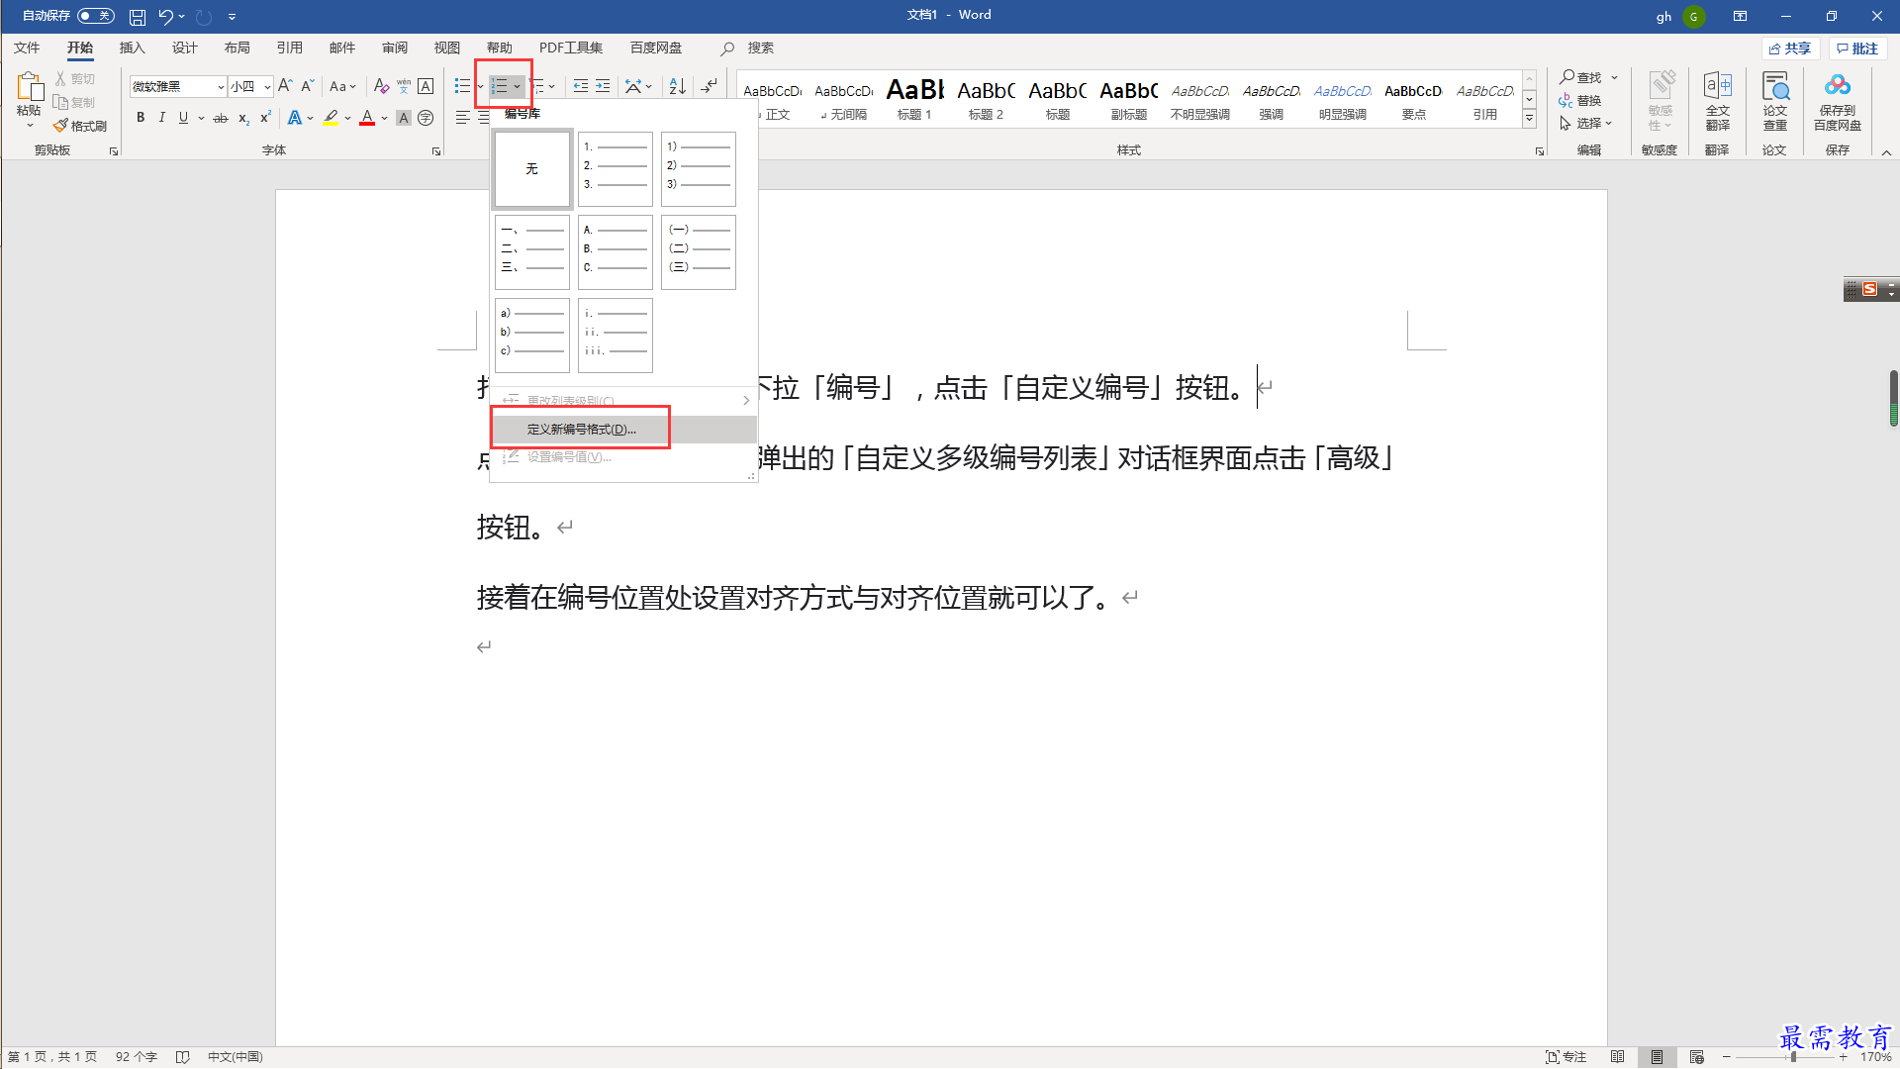
Task: Expand the Numbering dropdown arrow
Action: tap(517, 86)
